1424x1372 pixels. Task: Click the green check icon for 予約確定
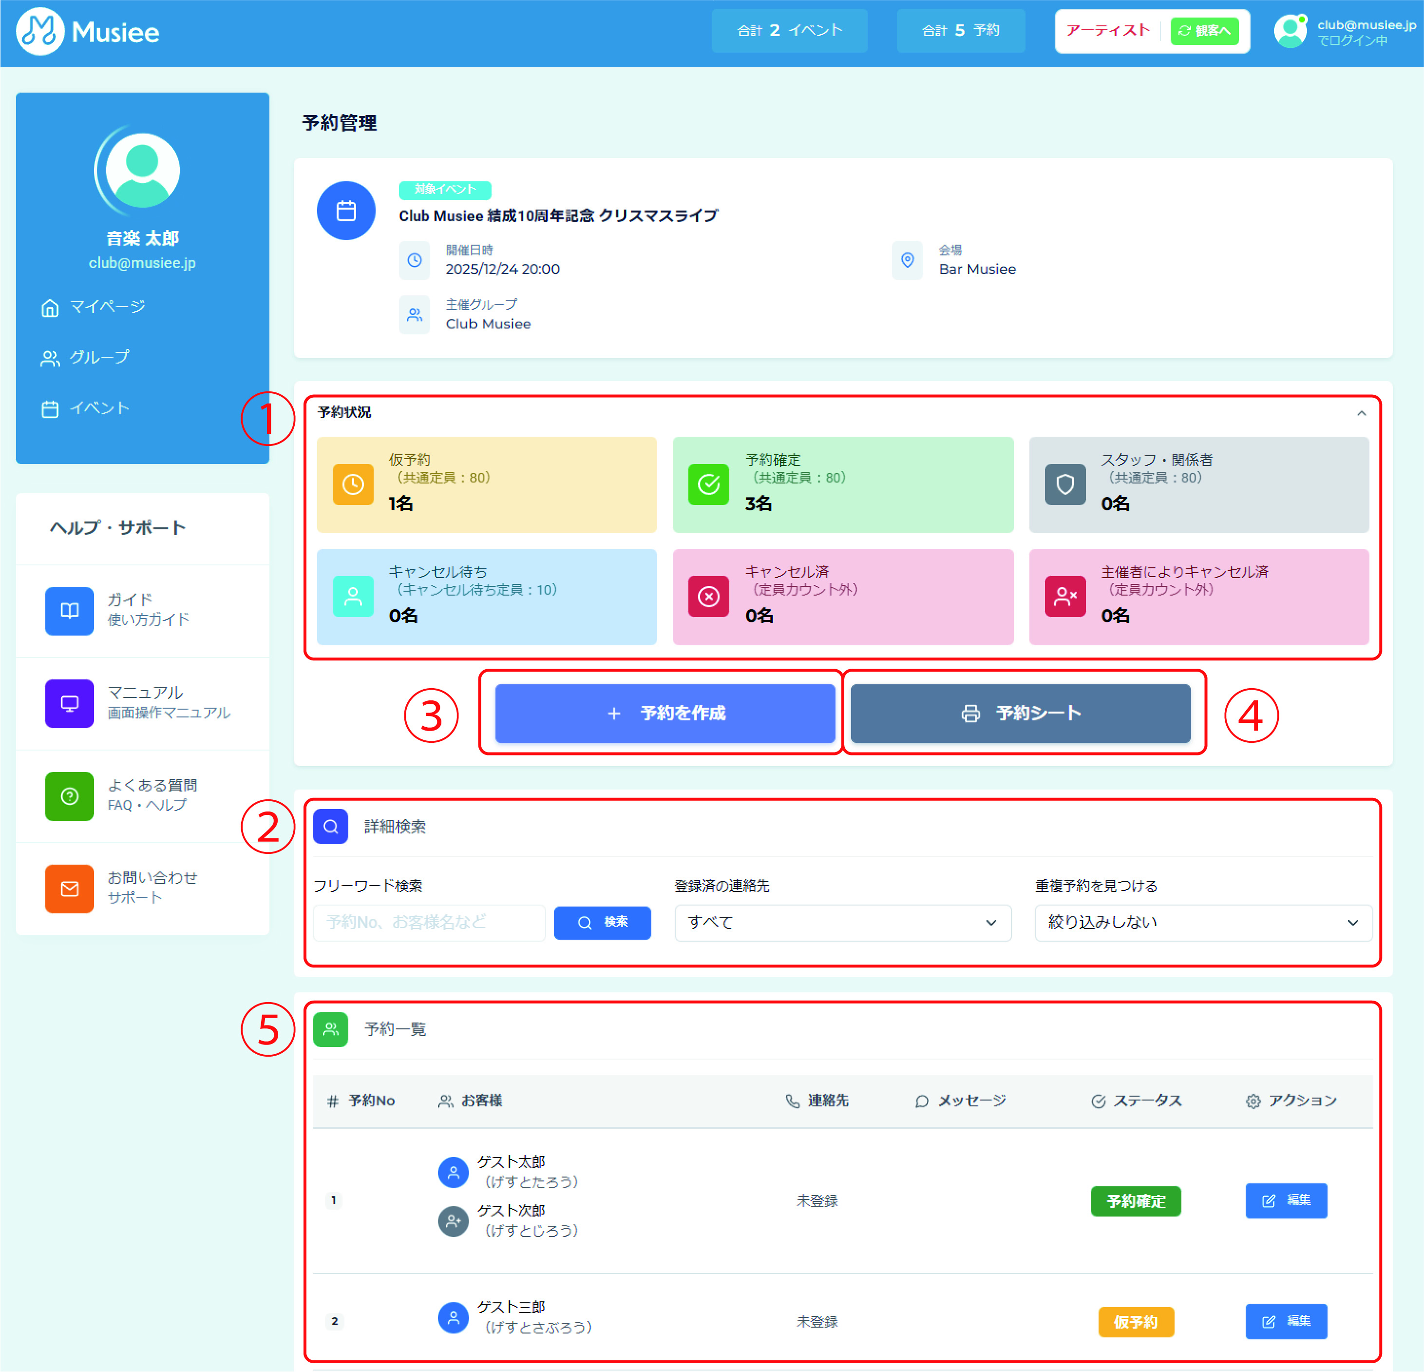708,484
